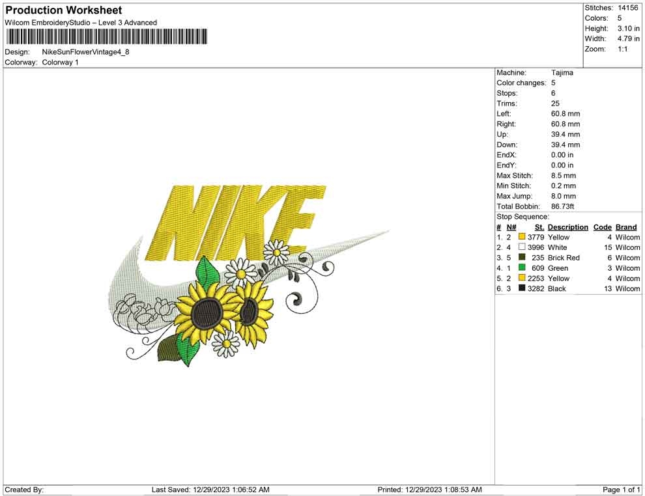Image resolution: width=645 pixels, height=496 pixels.
Task: Click the 'Description' column header
Action: click(567, 227)
